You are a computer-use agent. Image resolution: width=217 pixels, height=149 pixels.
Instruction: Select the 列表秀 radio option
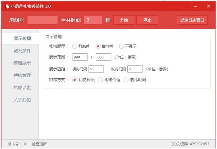coord(81,46)
